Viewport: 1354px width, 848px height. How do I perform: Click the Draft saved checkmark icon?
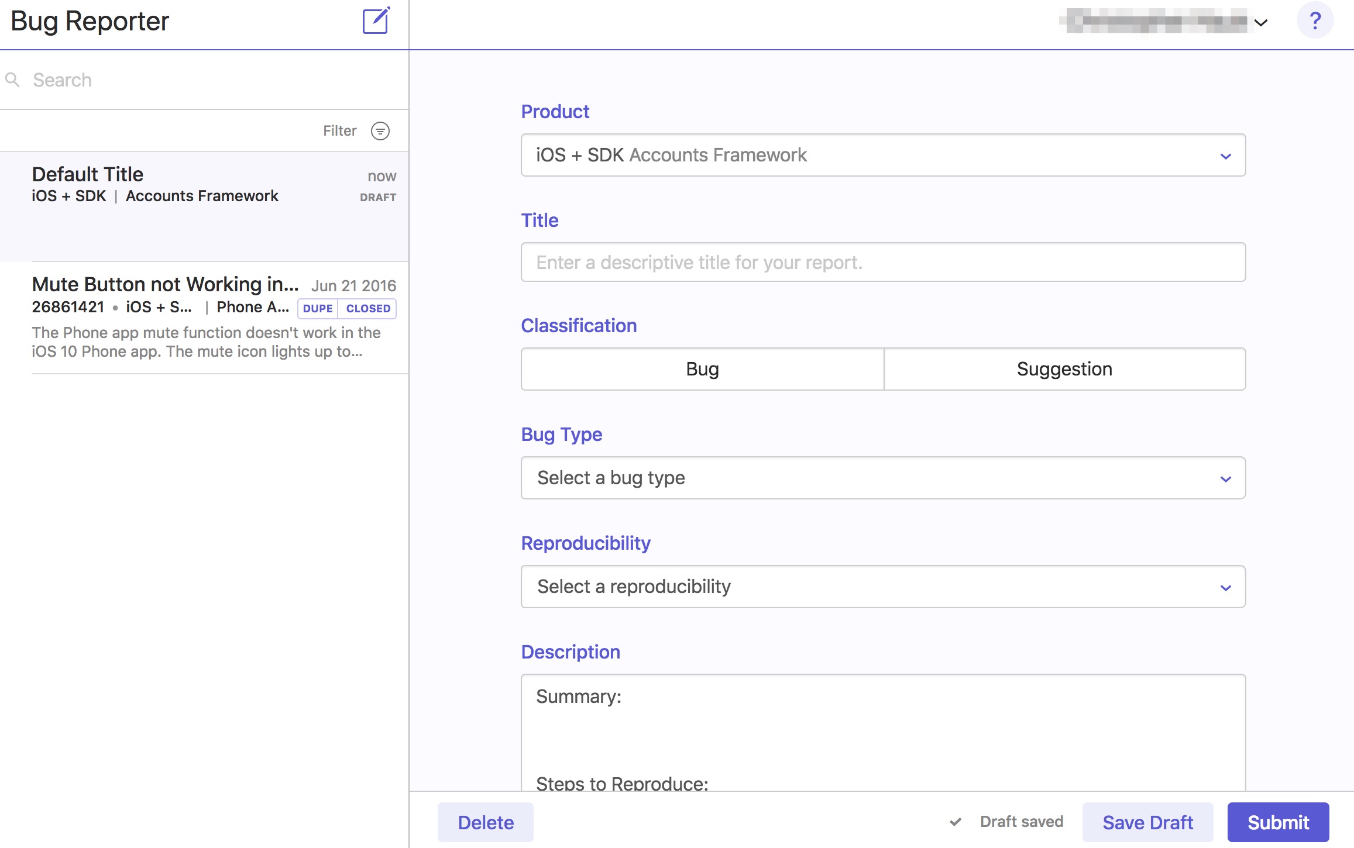pos(956,822)
